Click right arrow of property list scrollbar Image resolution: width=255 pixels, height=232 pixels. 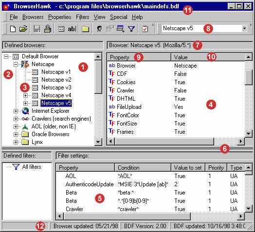(241, 141)
